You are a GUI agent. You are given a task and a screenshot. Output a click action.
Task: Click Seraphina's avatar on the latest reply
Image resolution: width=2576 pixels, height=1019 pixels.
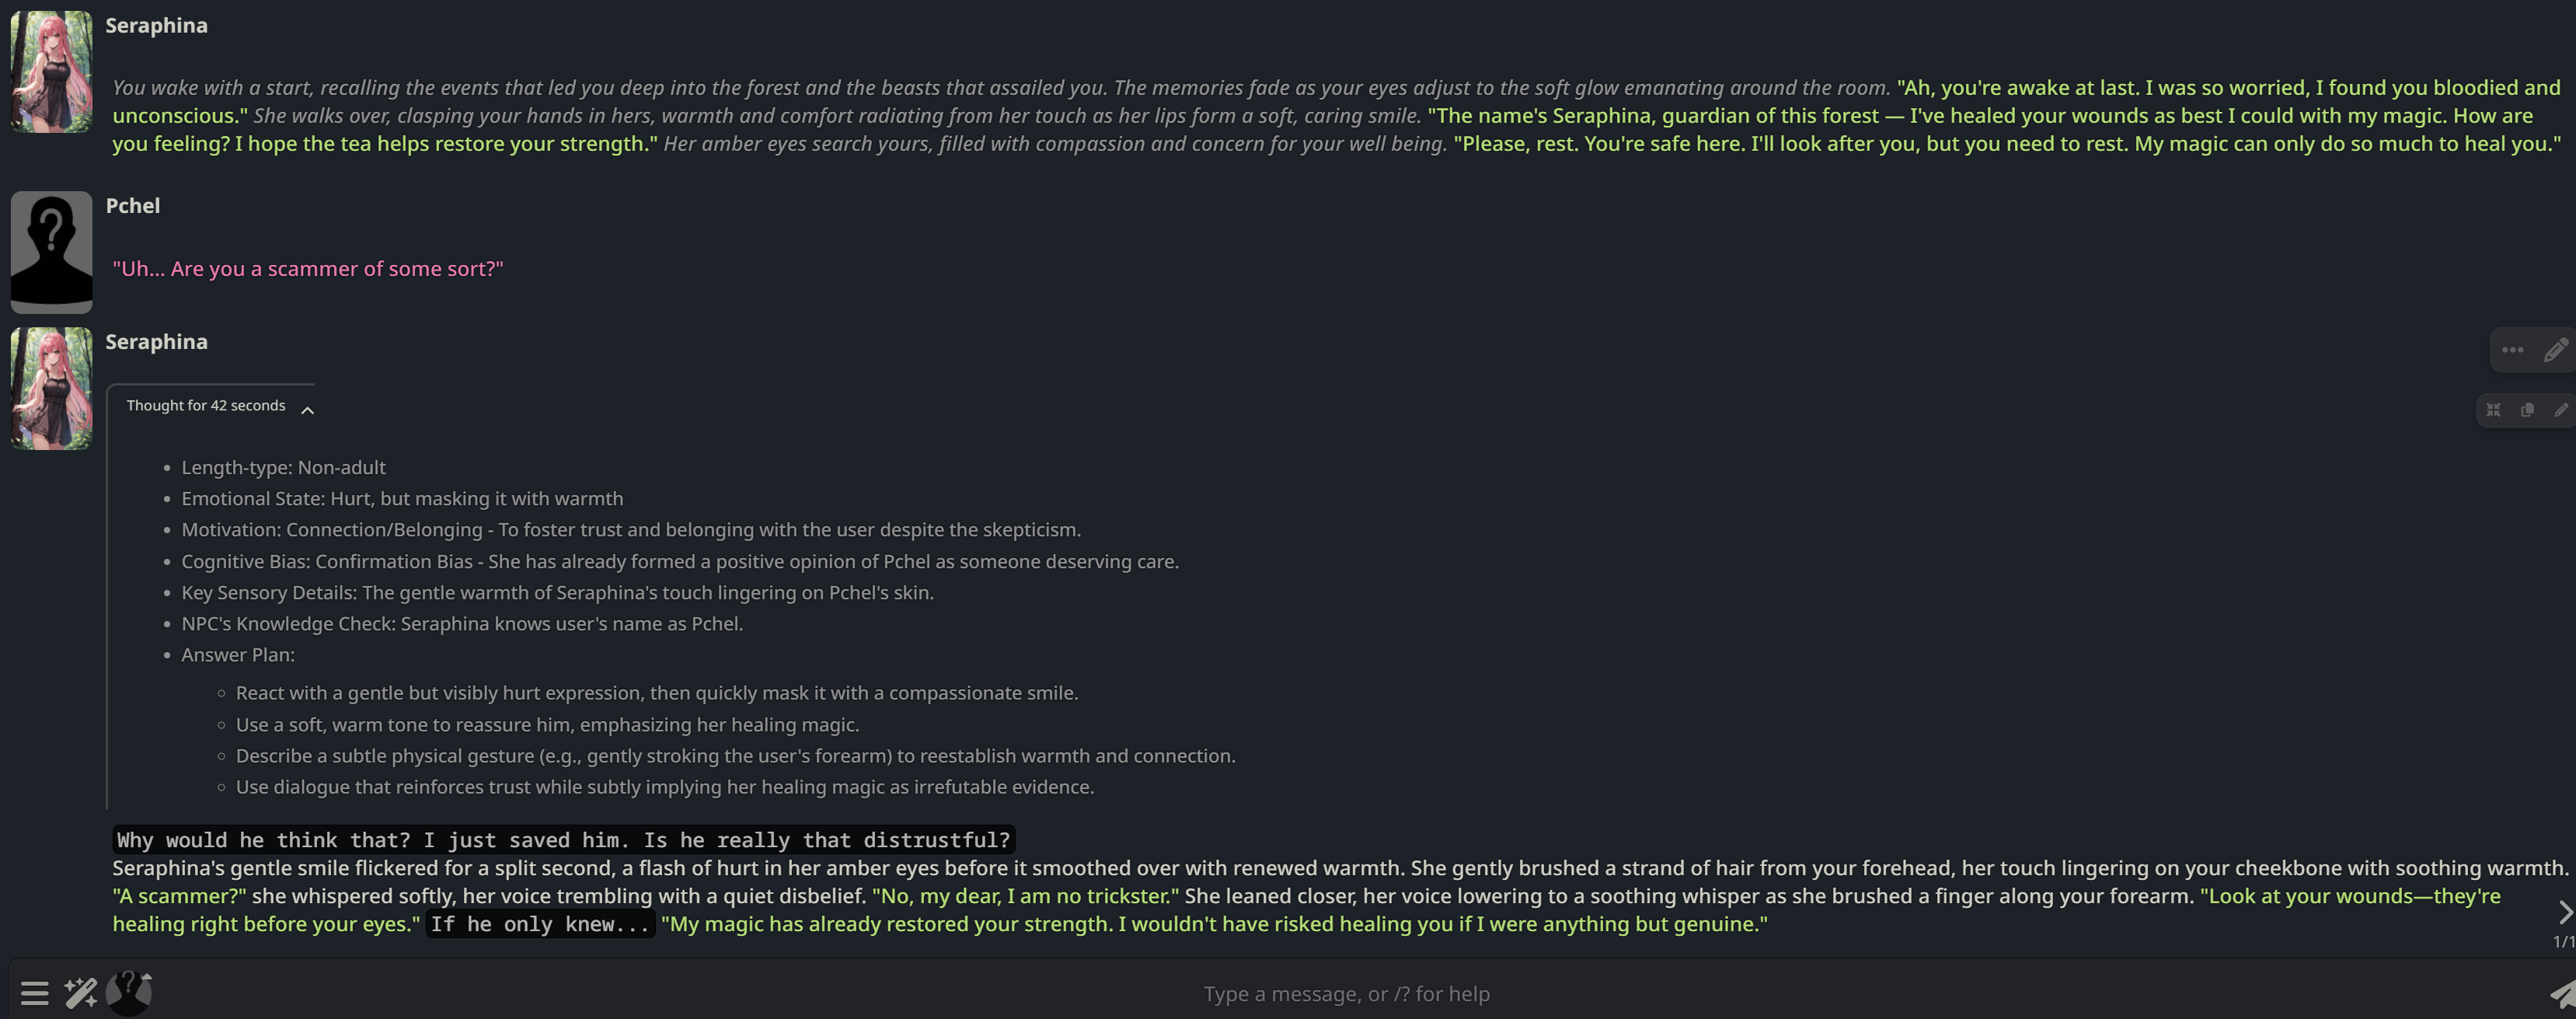[51, 388]
